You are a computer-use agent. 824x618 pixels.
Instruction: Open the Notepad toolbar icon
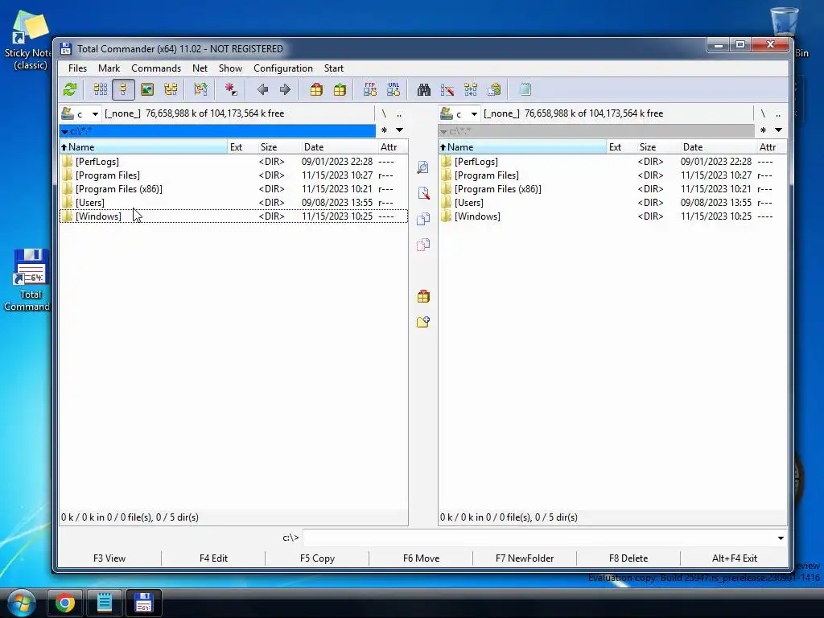pos(525,89)
